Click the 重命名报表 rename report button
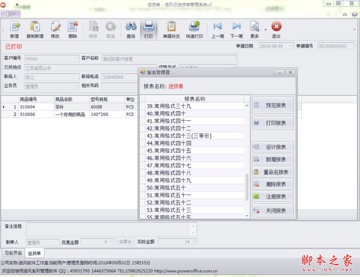 (x=273, y=172)
